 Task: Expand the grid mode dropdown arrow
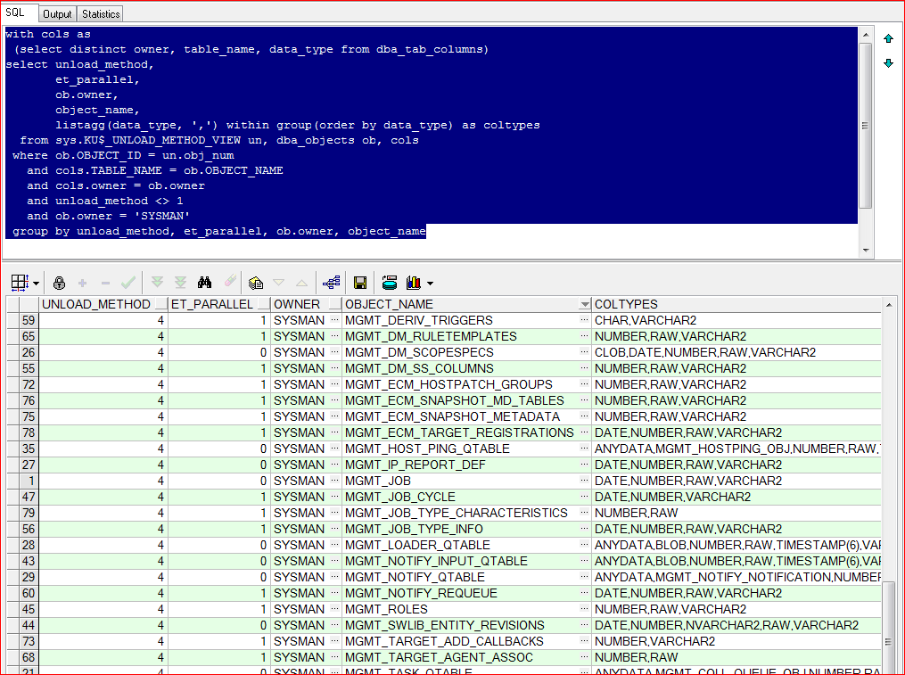(x=36, y=284)
